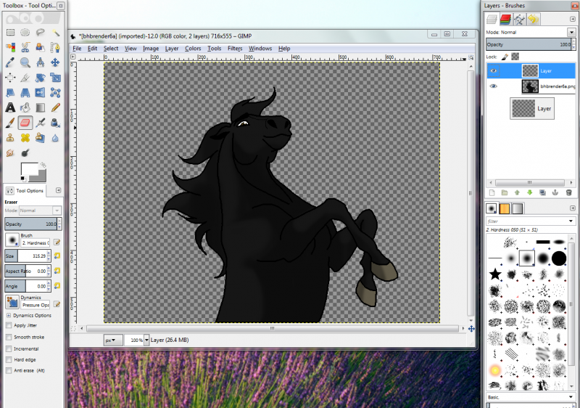
Task: Open the zoom percentage dropdown arrow
Action: [x=146, y=340]
